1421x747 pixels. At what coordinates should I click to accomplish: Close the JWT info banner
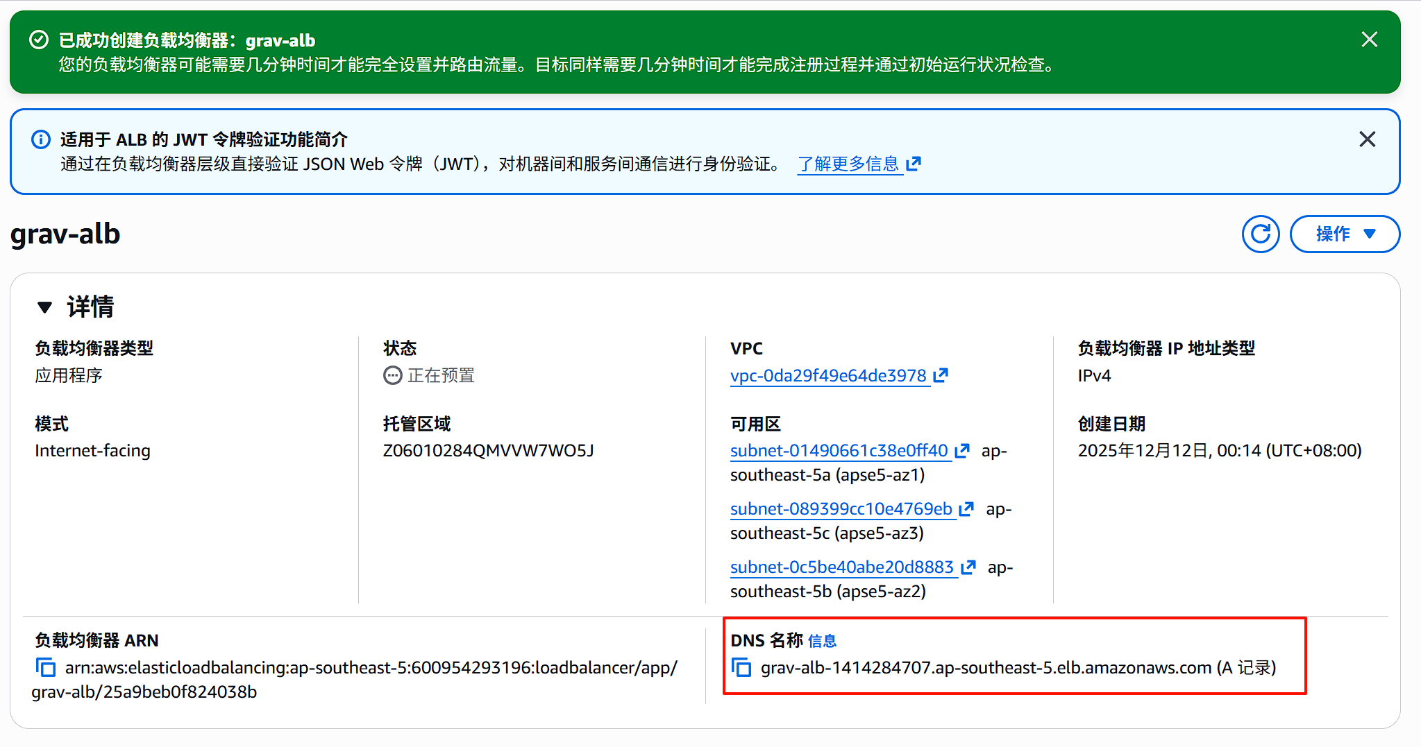coord(1367,139)
